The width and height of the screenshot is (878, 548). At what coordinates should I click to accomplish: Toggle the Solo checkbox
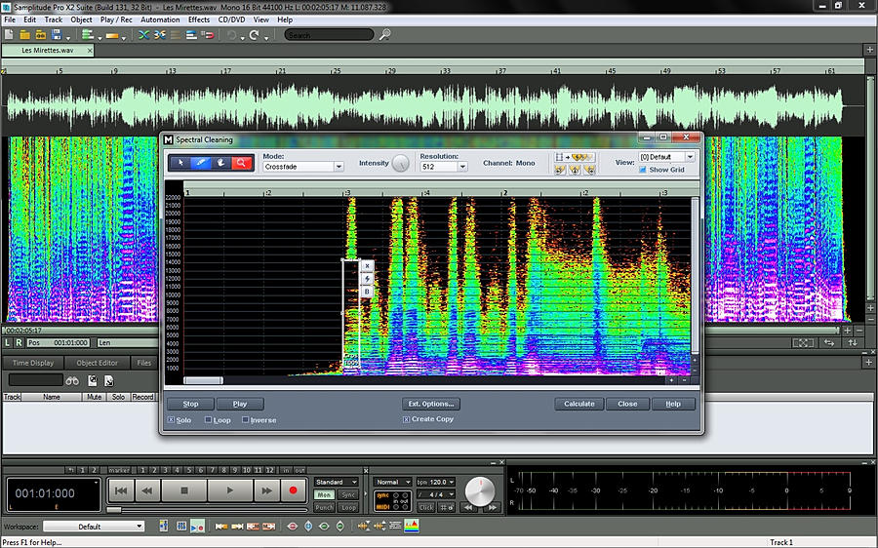(171, 420)
